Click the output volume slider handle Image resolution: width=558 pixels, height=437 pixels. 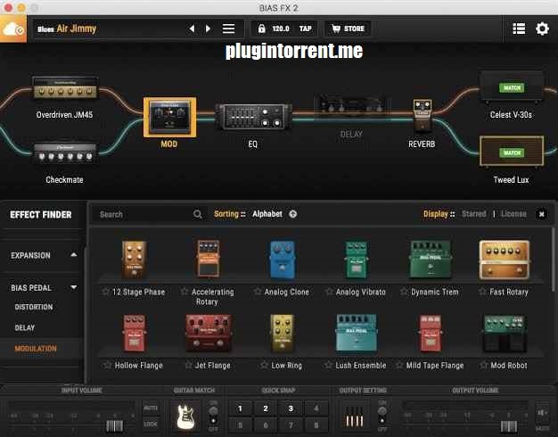509,426
